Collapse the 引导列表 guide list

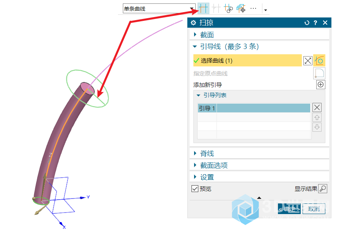click(198, 95)
